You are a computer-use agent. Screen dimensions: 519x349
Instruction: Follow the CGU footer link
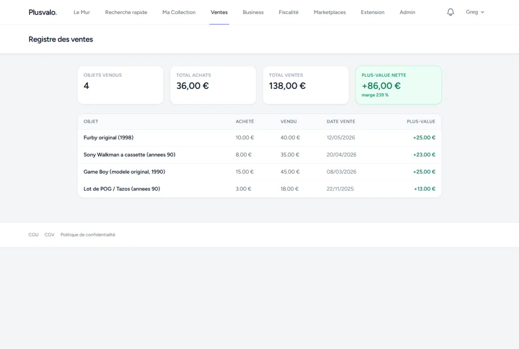coord(33,234)
